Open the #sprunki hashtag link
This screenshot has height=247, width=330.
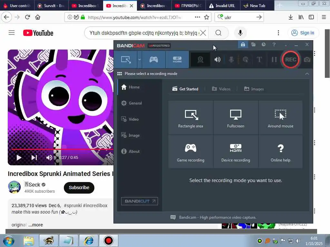pyautogui.click(x=73, y=206)
